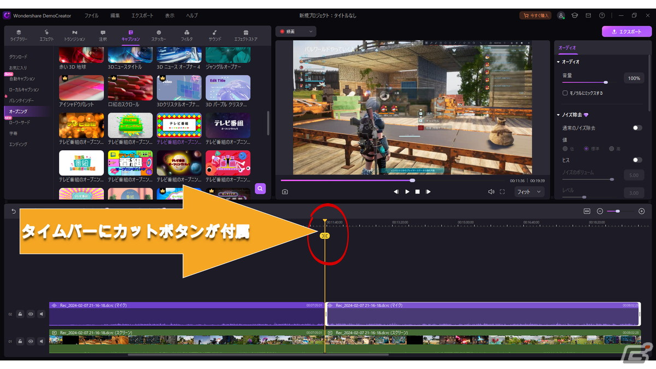Select the 標準 noise value radio button

tap(587, 149)
